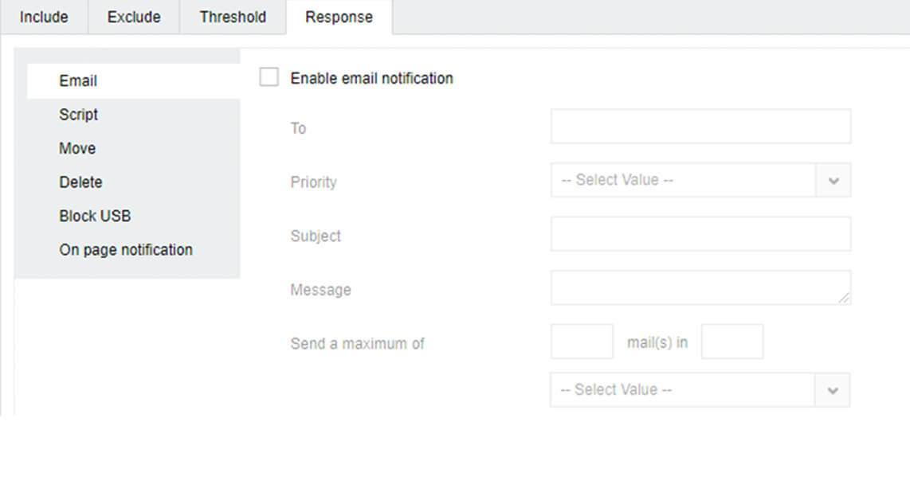The height and width of the screenshot is (492, 910).
Task: Switch to the Exclude tab
Action: pos(134,17)
